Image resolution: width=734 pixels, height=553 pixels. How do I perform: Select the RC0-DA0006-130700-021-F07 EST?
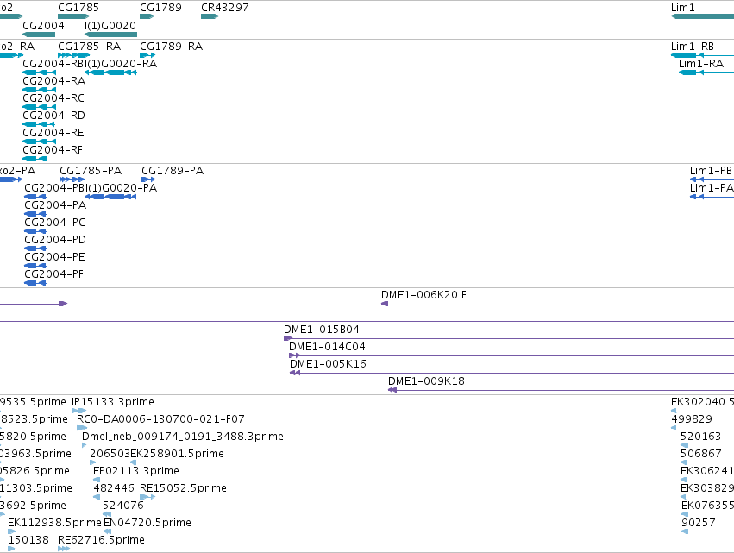coord(82,428)
